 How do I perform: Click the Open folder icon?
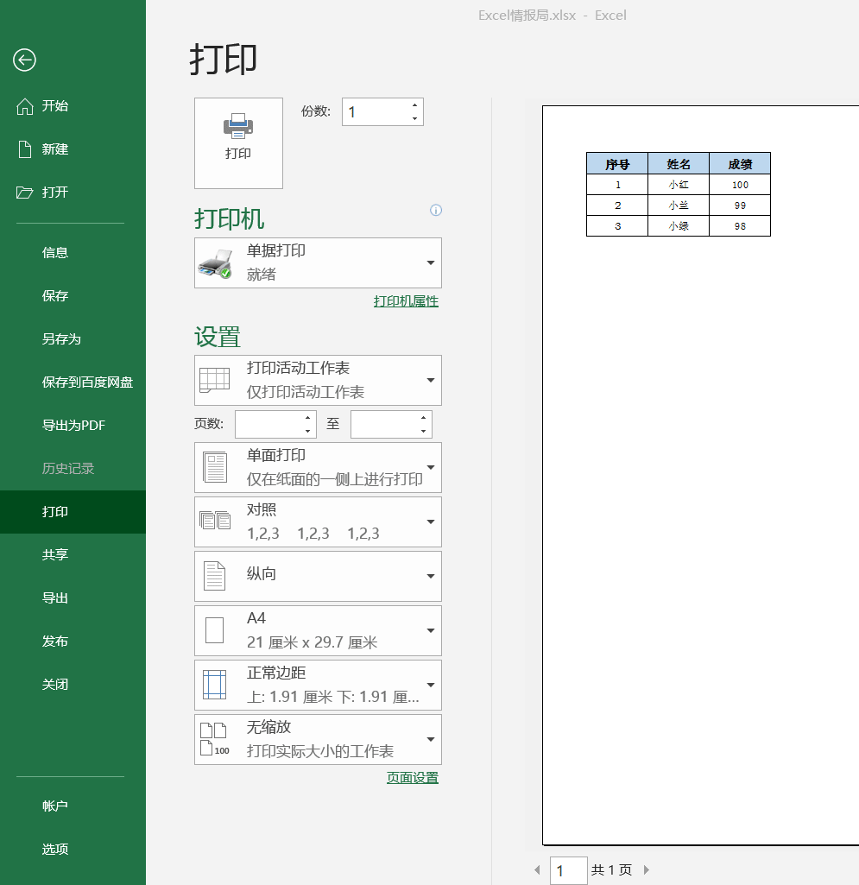(25, 192)
